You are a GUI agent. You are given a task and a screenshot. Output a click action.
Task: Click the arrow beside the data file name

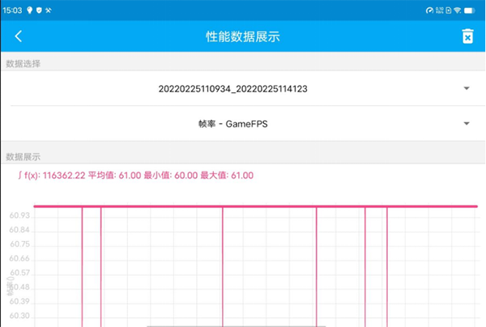coord(467,88)
